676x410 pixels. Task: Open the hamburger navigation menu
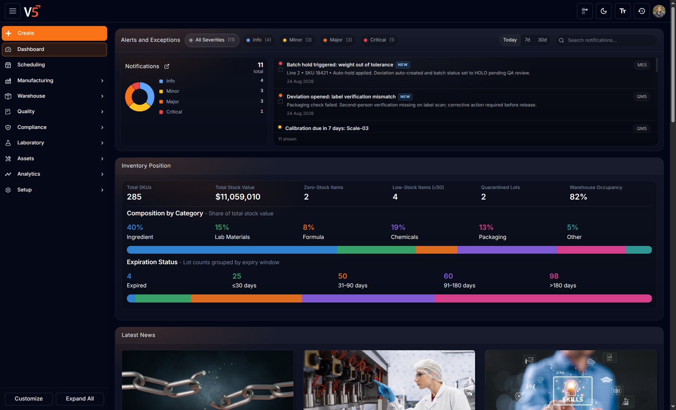13,11
